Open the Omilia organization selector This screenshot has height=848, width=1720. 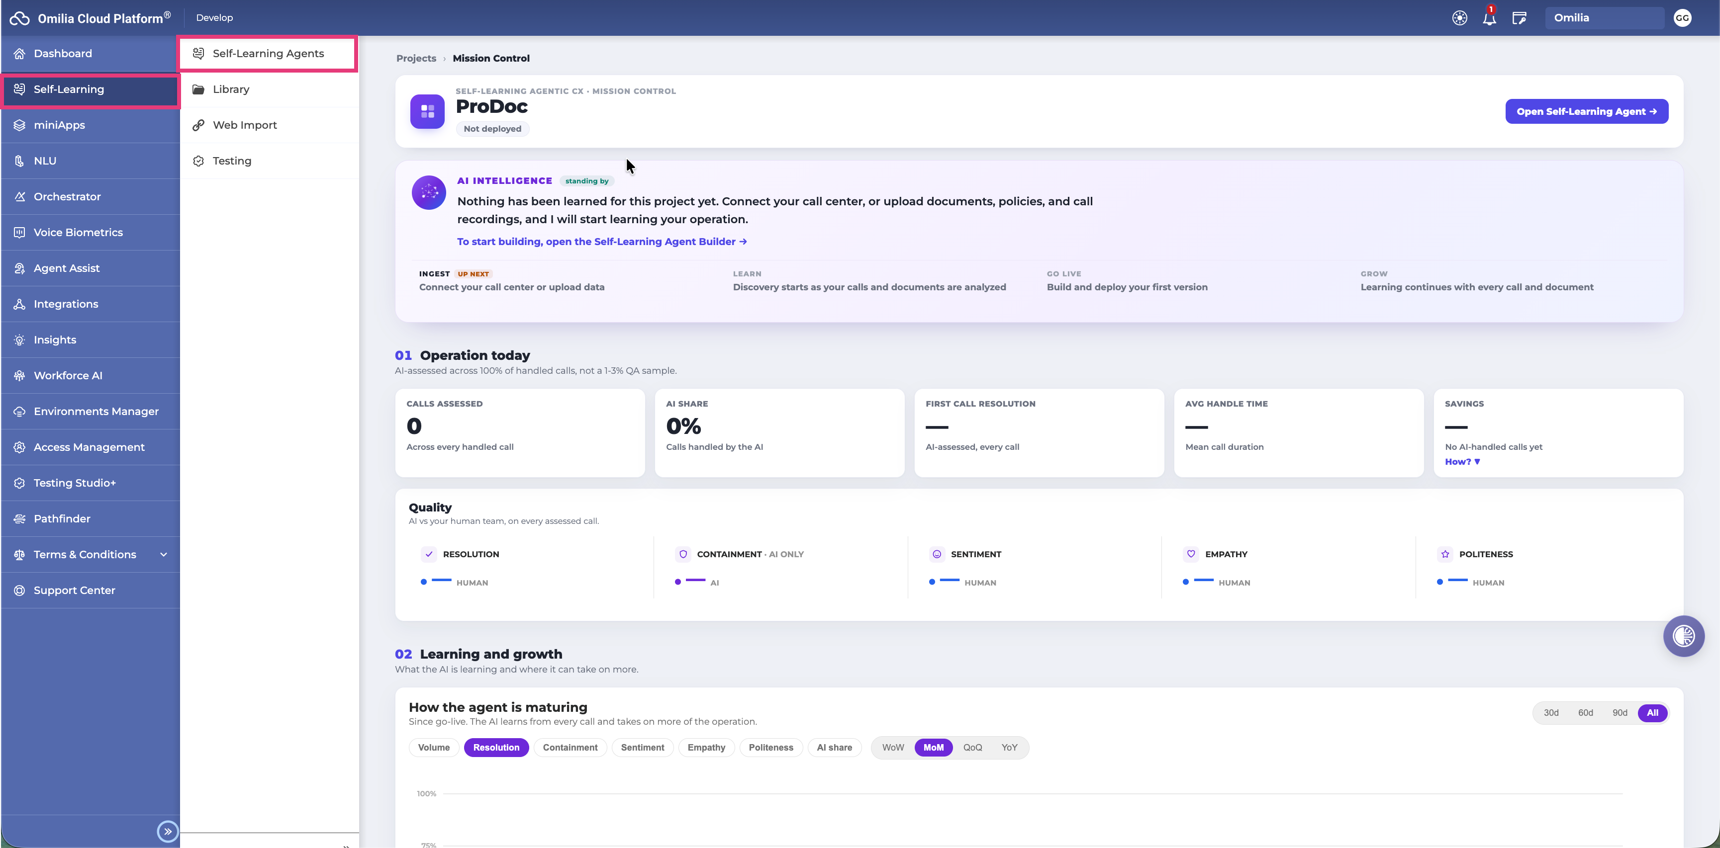click(x=1604, y=18)
